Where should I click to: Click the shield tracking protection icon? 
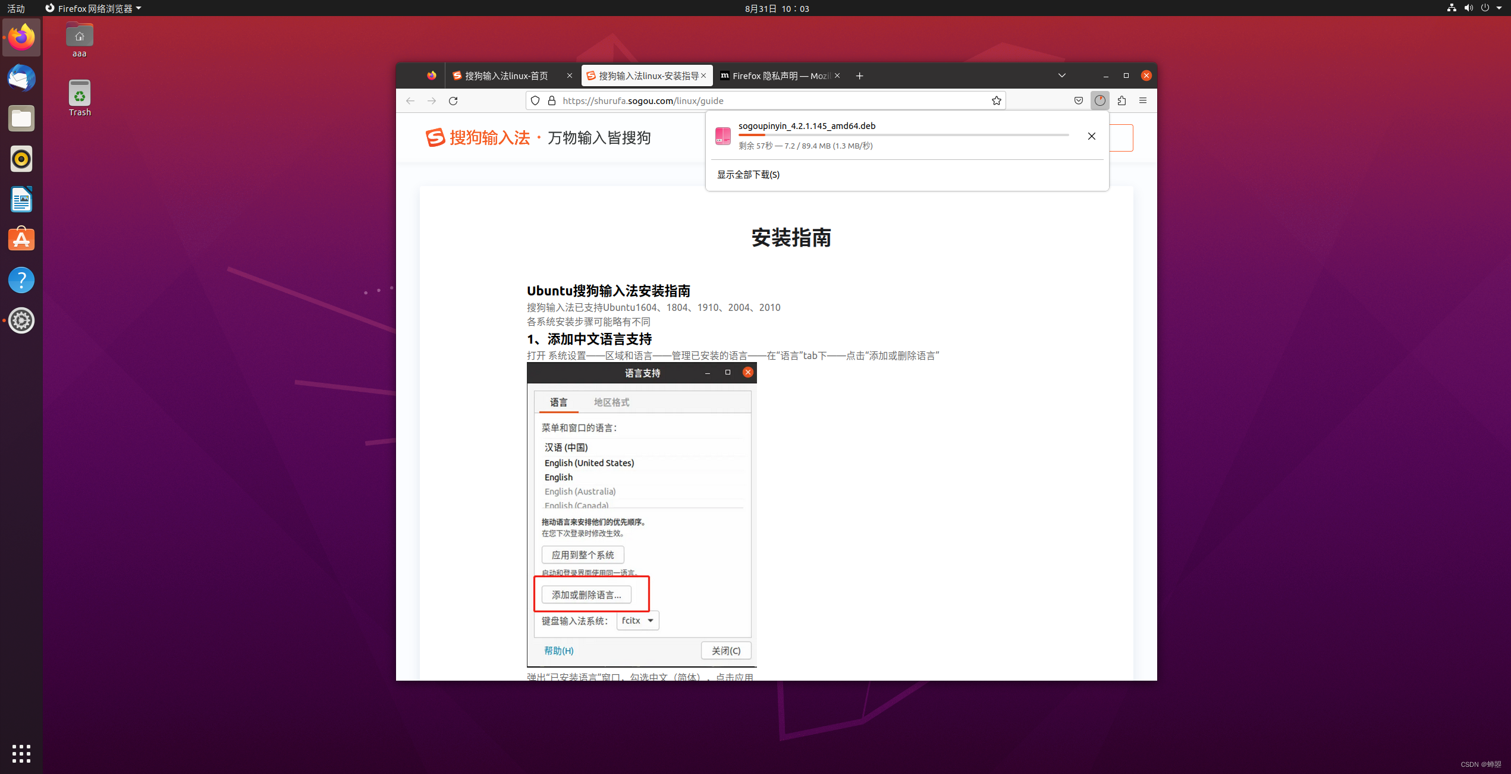click(x=535, y=100)
